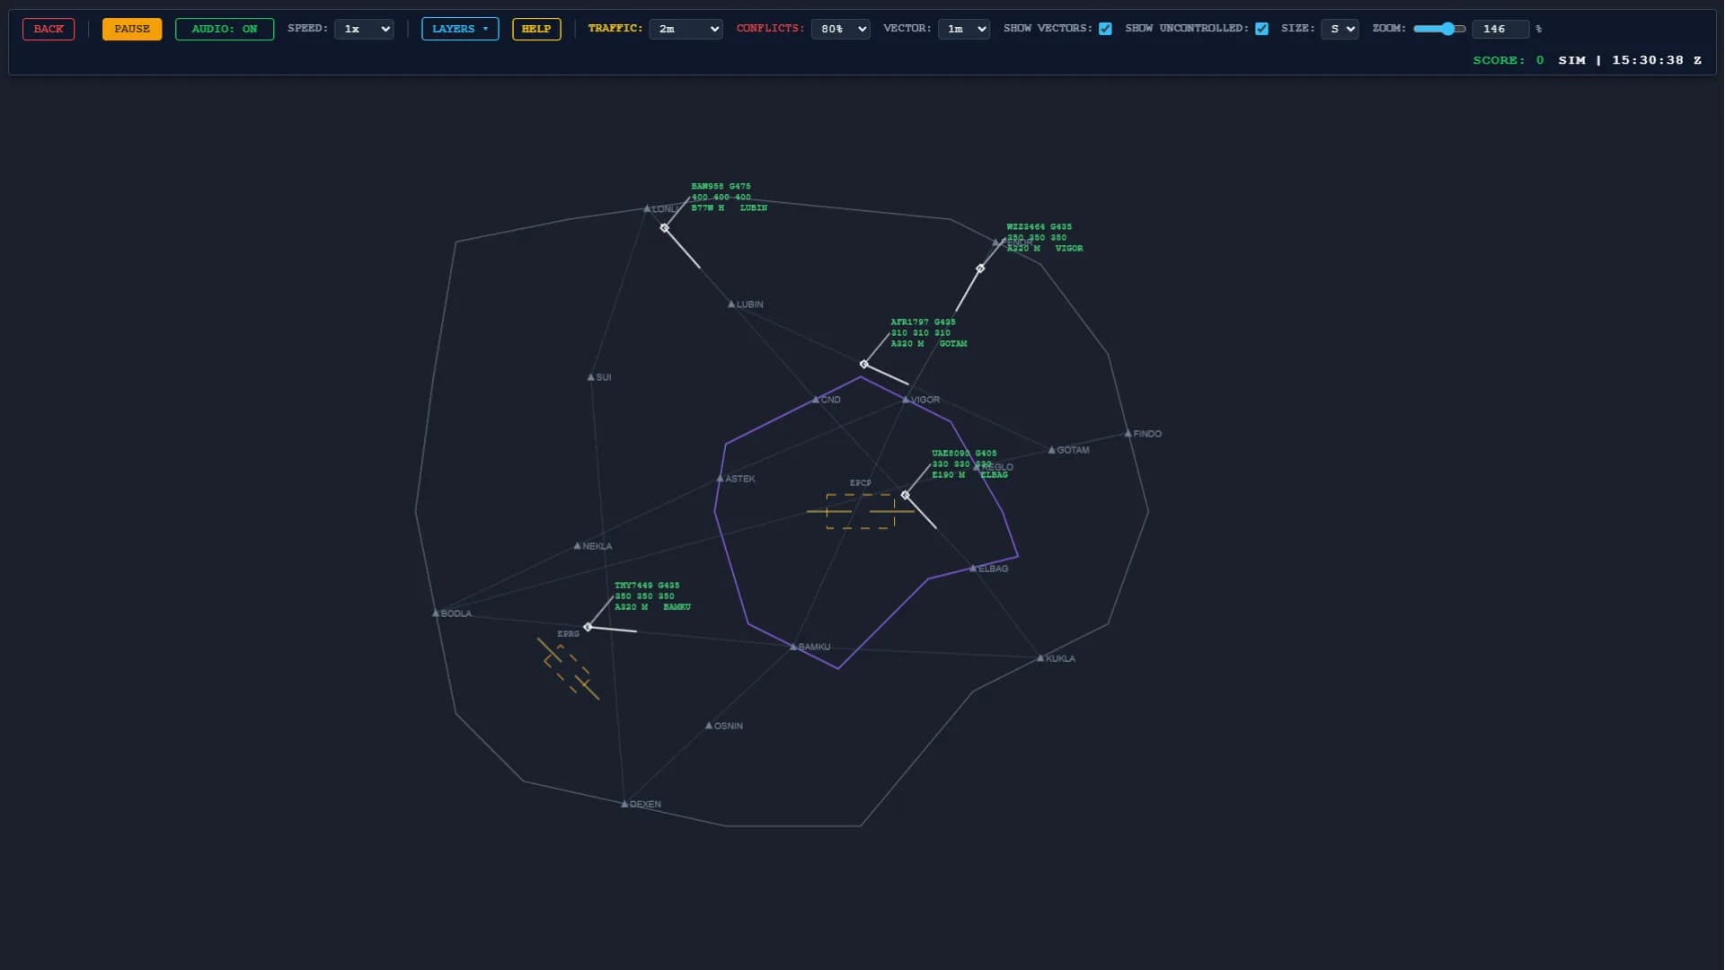
Task: Click the NEKLA waypoint triangle
Action: (577, 545)
